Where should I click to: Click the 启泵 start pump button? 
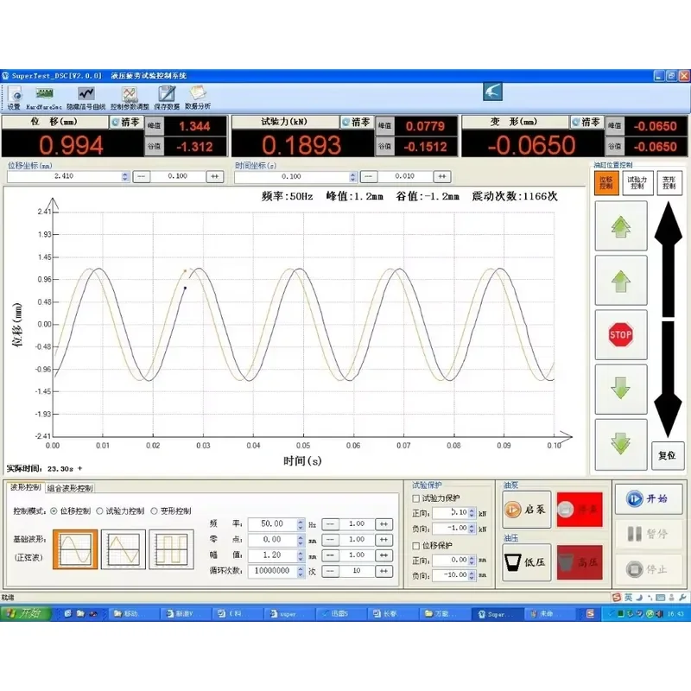coord(527,510)
